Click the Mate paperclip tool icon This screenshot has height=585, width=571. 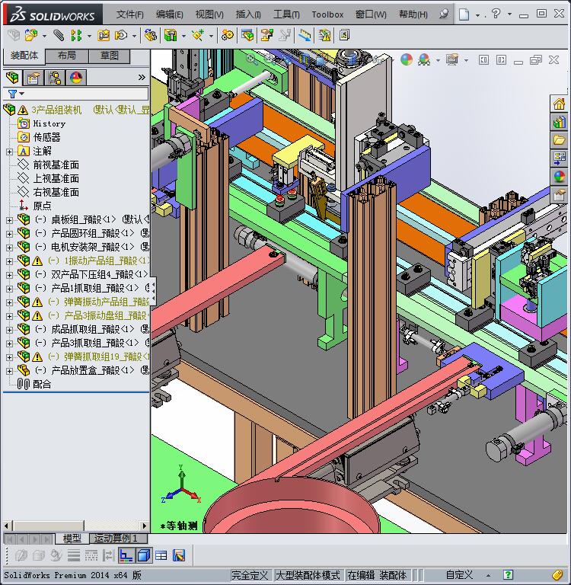[x=58, y=36]
